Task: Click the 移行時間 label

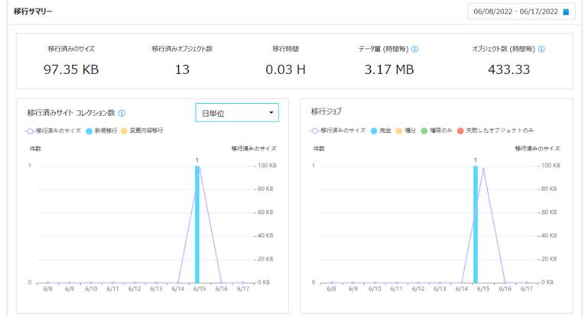Action: [x=285, y=49]
